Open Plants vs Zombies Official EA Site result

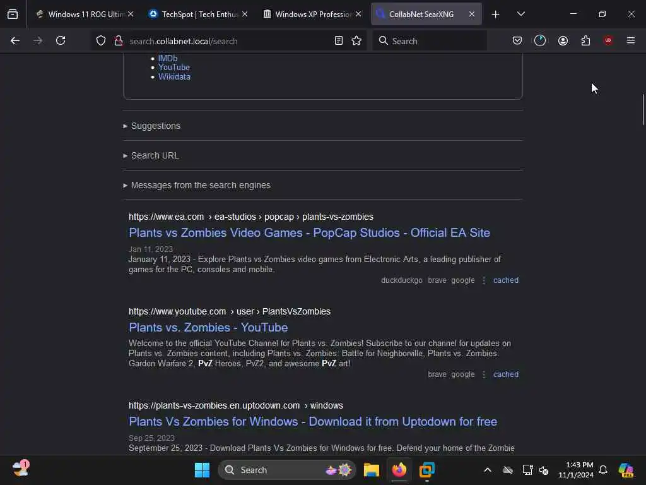coord(309,232)
